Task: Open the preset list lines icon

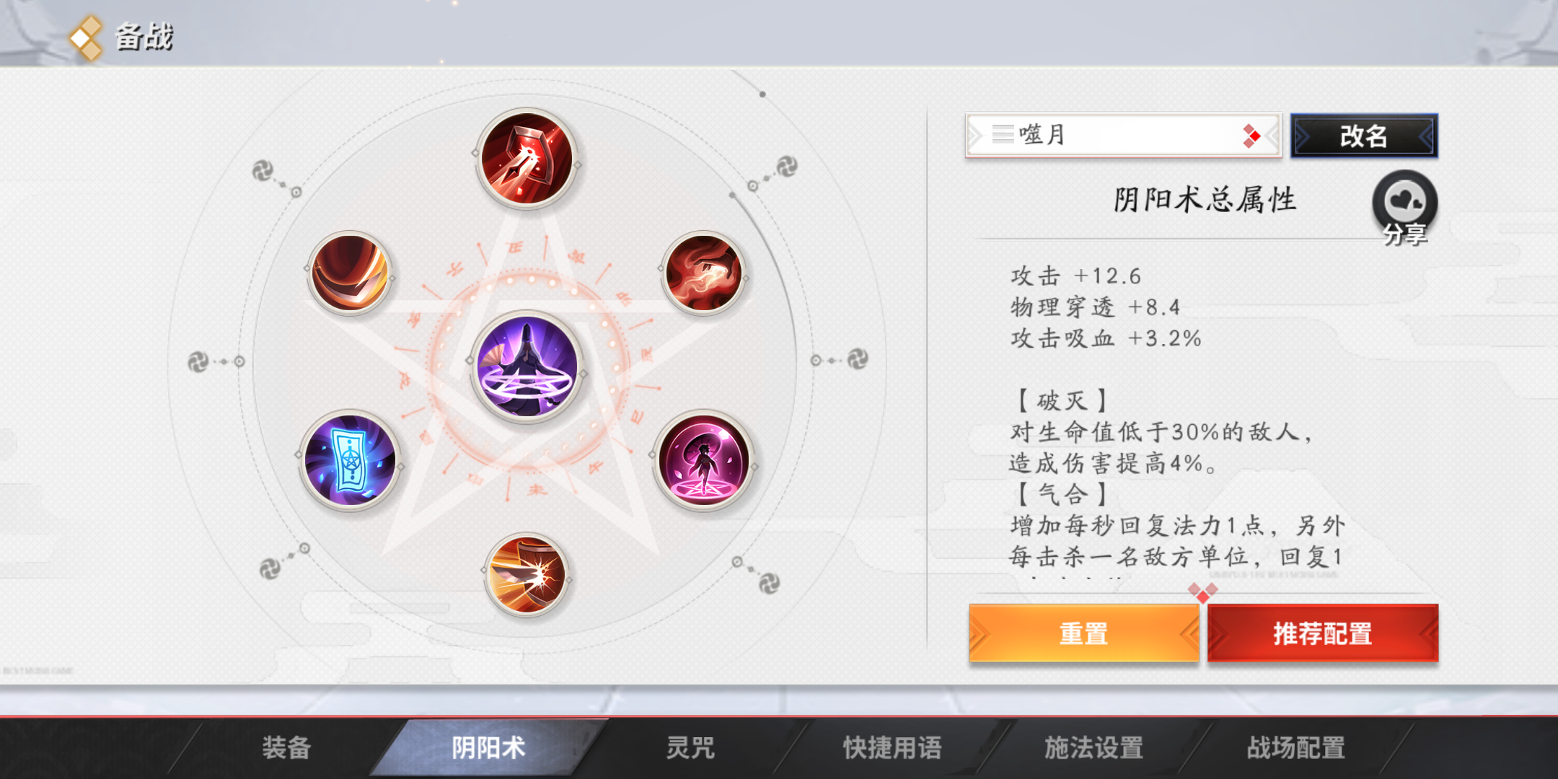Action: [1003, 134]
